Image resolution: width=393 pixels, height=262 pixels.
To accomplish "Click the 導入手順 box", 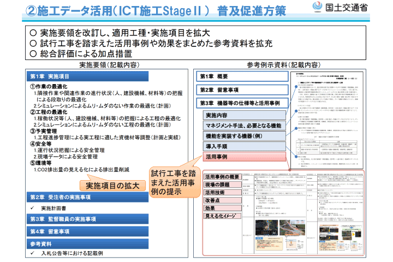I will (245, 146).
